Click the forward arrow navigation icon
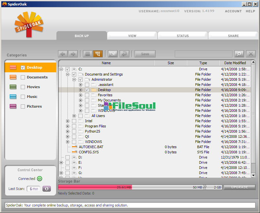This screenshot has width=260, height=213. [x=73, y=54]
